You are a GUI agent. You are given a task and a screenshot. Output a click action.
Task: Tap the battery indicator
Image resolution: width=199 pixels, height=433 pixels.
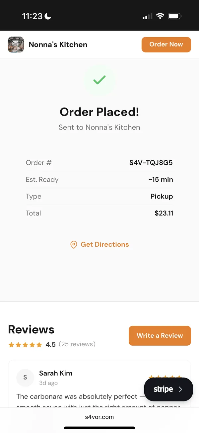pos(174,16)
